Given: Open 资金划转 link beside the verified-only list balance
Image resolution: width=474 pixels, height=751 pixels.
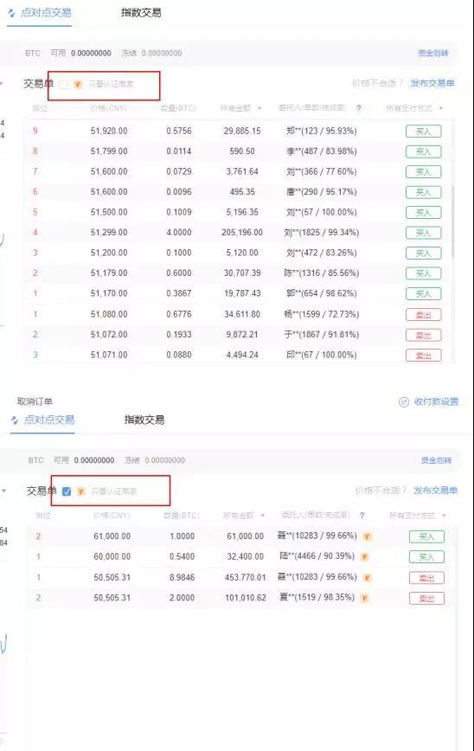Looking at the screenshot, I should 436,460.
